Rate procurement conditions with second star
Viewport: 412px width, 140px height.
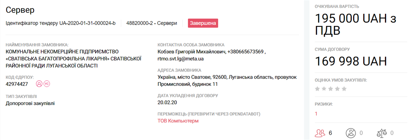point(324,88)
